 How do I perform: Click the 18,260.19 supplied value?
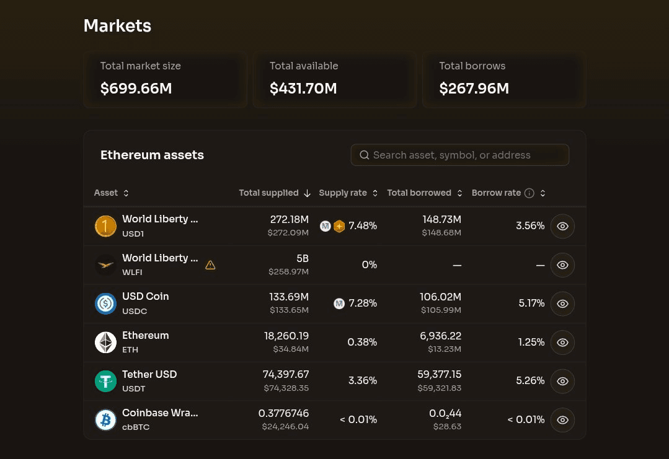[286, 336]
